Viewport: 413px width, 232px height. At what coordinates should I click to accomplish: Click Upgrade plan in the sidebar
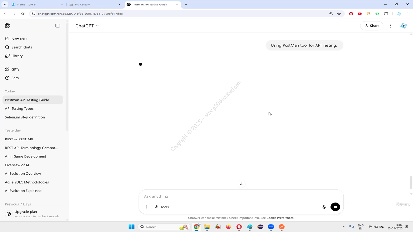pyautogui.click(x=33, y=214)
